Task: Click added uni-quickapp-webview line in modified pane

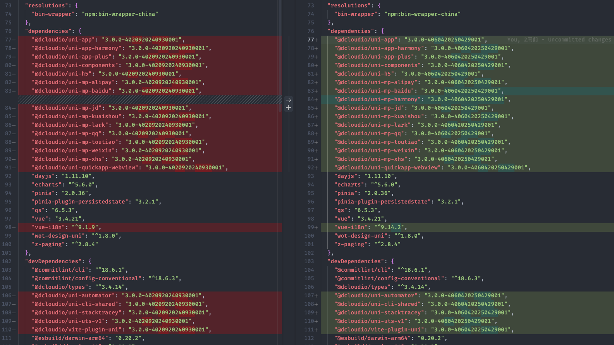Action: (467, 167)
